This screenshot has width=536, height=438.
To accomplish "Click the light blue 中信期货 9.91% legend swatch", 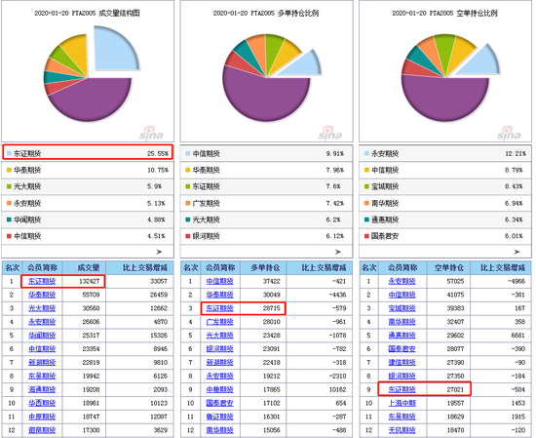I will tap(188, 153).
